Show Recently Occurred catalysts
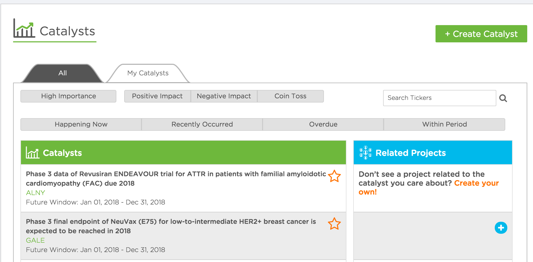533x262 pixels. 202,124
